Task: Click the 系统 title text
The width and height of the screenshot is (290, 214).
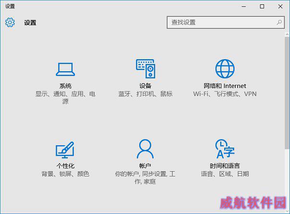Action: pos(65,86)
